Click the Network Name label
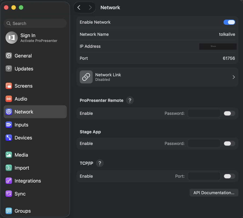The height and width of the screenshot is (218, 243). pyautogui.click(x=94, y=34)
